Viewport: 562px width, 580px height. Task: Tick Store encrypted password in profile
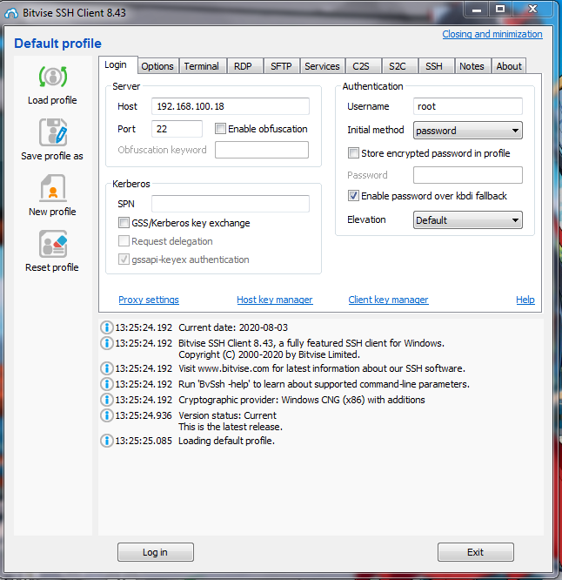353,153
